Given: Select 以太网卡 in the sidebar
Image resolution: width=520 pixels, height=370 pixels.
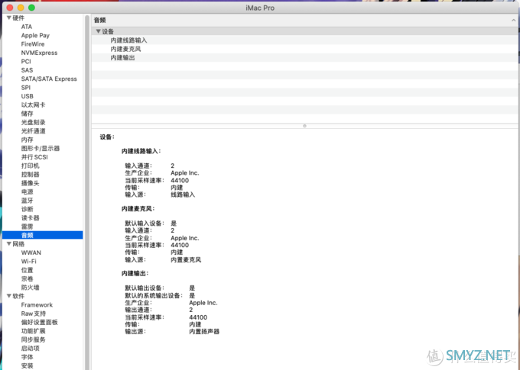Looking at the screenshot, I should pos(33,105).
